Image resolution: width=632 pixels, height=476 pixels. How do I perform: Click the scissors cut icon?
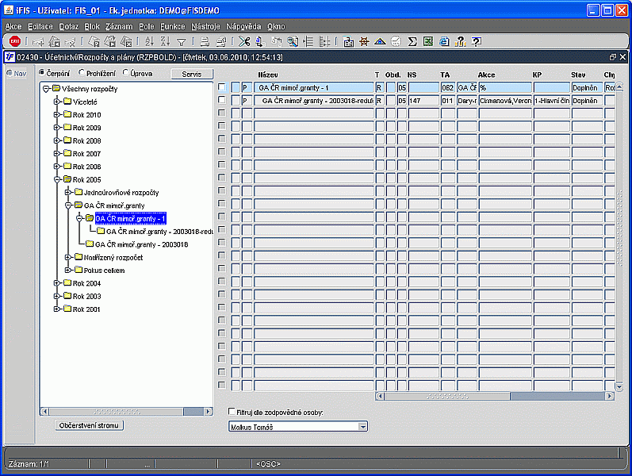point(243,41)
